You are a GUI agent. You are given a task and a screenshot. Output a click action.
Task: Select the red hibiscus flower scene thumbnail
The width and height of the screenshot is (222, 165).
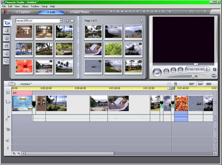tap(24, 66)
